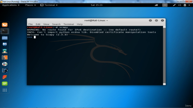Open Burp Suite from the dock
This screenshot has width=193, height=108.
coord(5,57)
